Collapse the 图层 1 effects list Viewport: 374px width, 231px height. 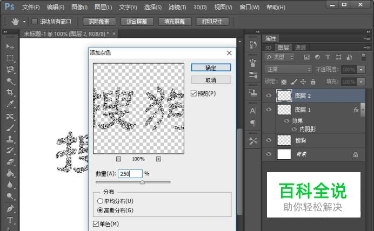pyautogui.click(x=363, y=110)
